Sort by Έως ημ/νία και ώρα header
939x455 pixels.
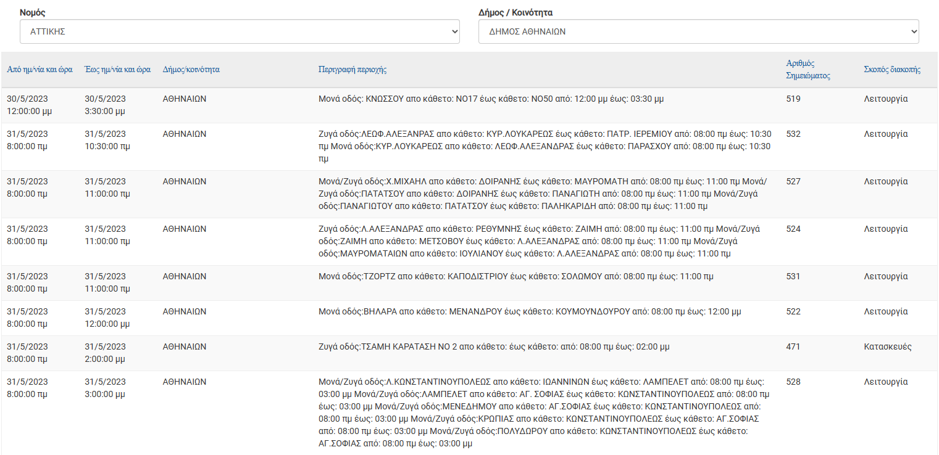click(117, 70)
